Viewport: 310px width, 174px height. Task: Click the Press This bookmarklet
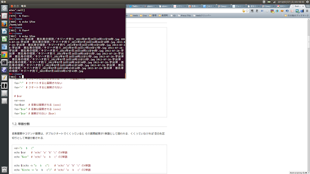coord(185,15)
